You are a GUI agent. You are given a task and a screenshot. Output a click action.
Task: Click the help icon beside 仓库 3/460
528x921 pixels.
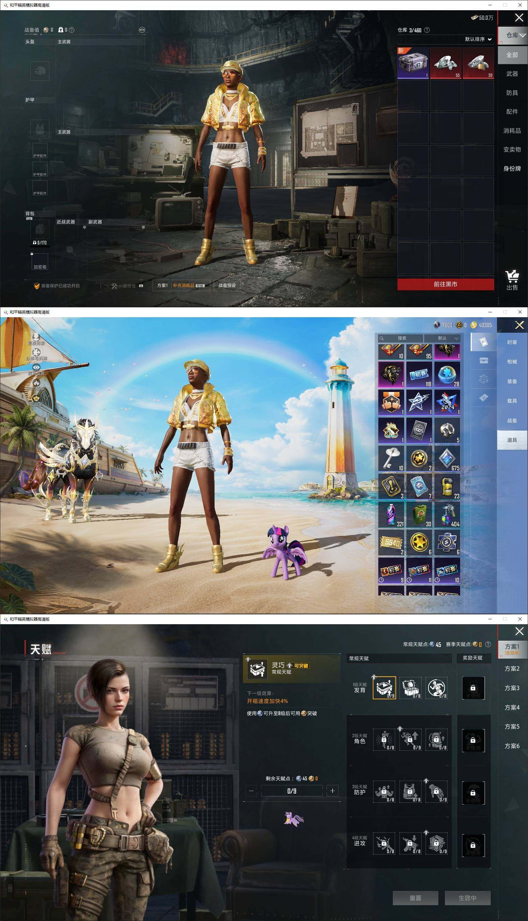pyautogui.click(x=427, y=30)
